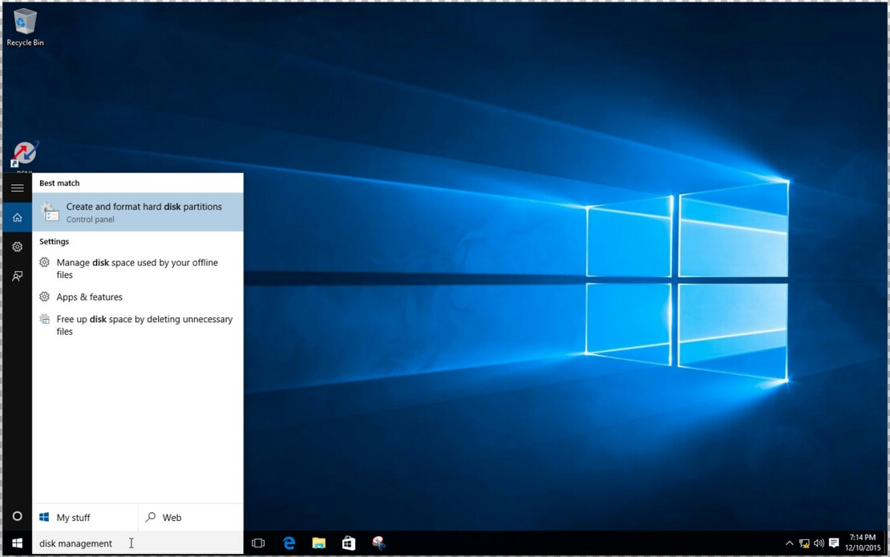The height and width of the screenshot is (557, 890).
Task: Open Manage disk space used by offline files
Action: (138, 268)
